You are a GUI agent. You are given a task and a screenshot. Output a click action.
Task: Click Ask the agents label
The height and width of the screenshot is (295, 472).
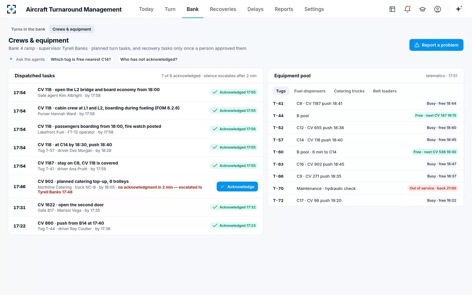[30, 59]
